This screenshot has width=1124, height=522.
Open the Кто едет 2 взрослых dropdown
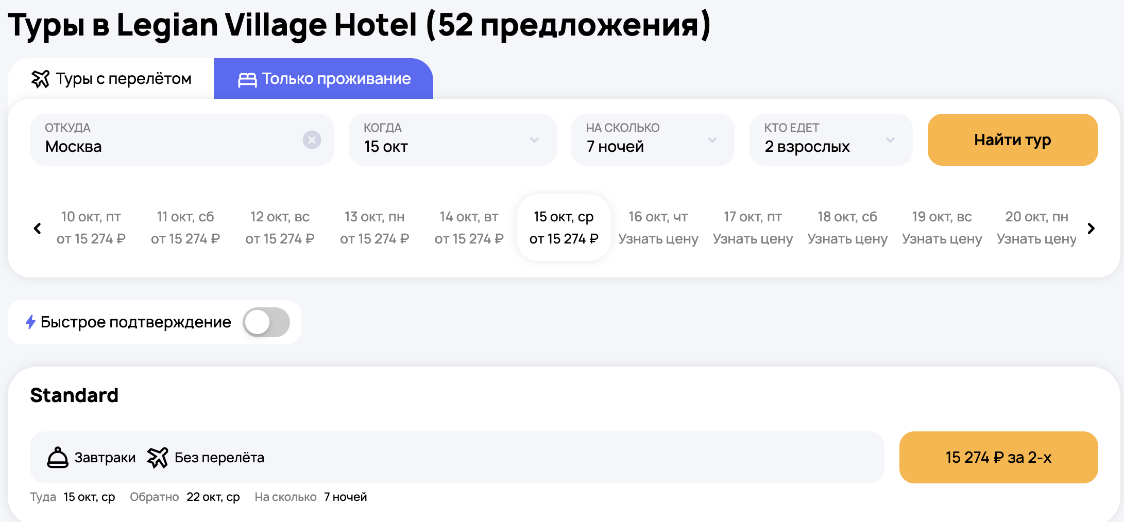coord(831,140)
